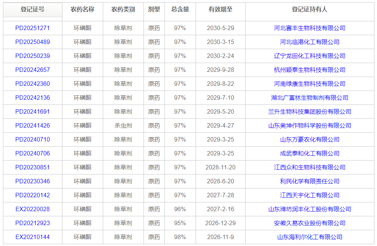The height and width of the screenshot is (246, 377).
Task: Select the 98% content cell
Action: click(180, 237)
